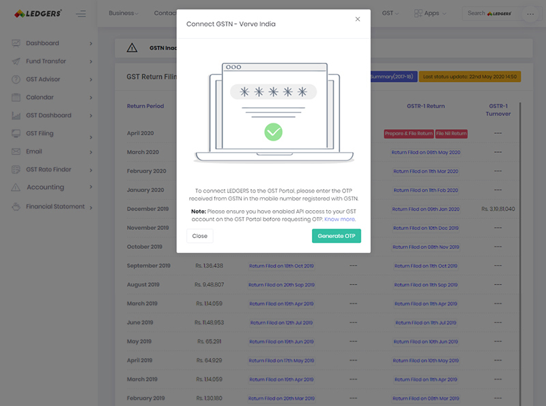Image resolution: width=546 pixels, height=406 pixels.
Task: Click the GSTR-1 Return column header
Action: pyautogui.click(x=426, y=106)
